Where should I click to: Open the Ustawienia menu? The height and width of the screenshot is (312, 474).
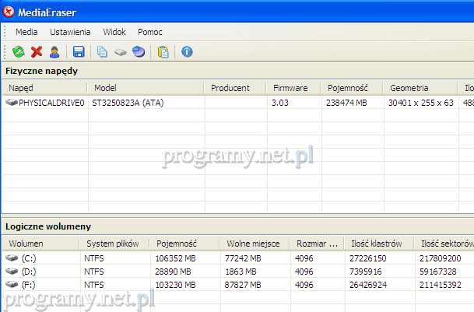coord(71,32)
